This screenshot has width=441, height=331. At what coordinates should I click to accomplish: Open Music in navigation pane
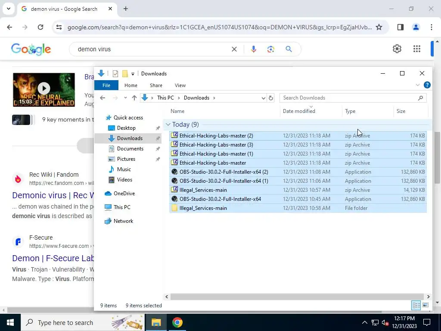coord(124,169)
